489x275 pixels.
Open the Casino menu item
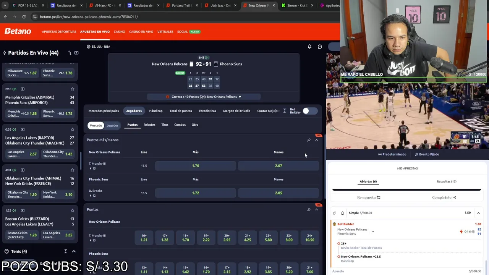tap(119, 32)
